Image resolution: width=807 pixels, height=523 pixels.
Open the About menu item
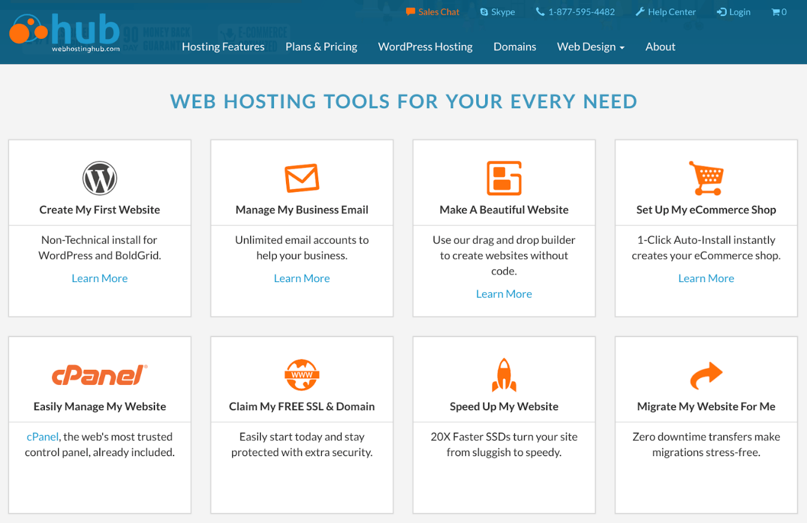660,47
